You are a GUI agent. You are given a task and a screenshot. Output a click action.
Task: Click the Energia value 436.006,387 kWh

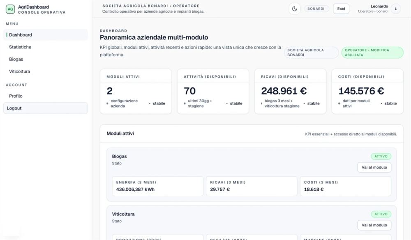[135, 189]
